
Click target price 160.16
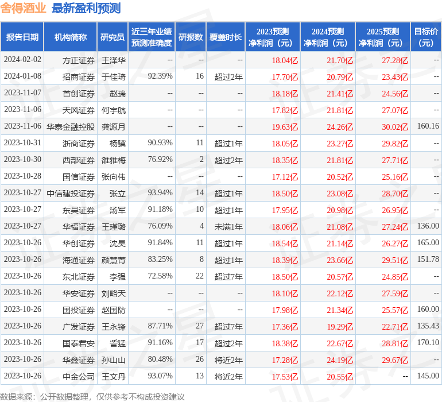click(x=428, y=126)
